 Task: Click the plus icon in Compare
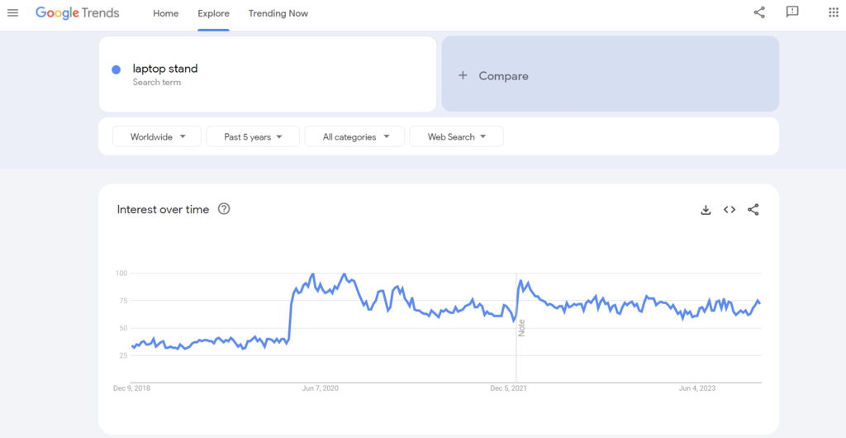coord(463,76)
